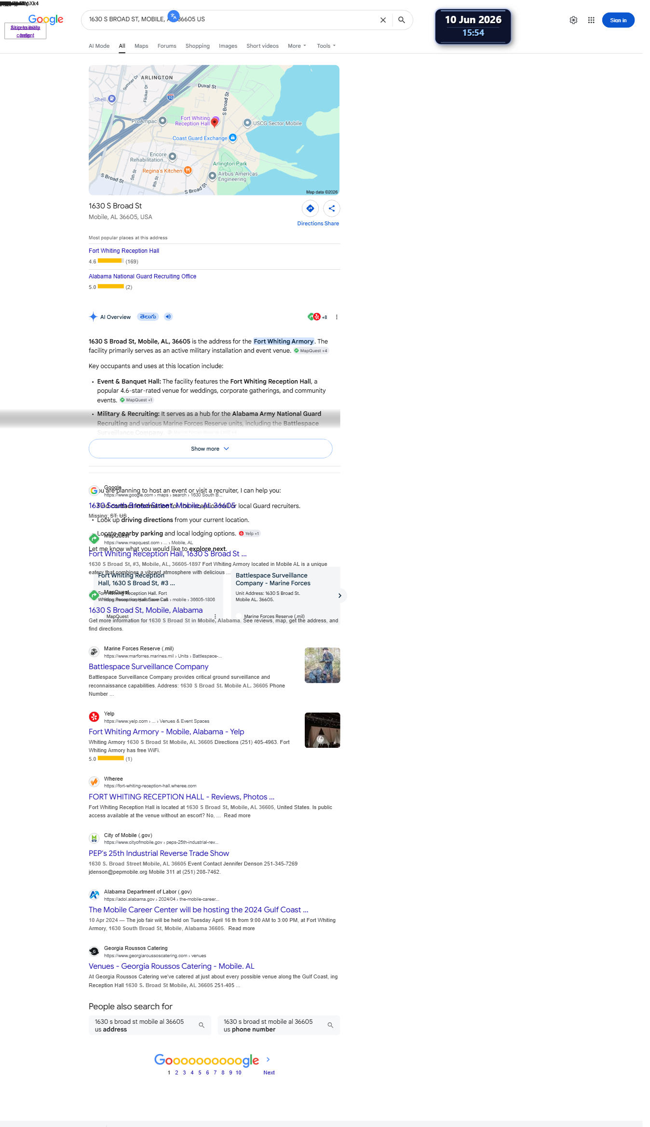650x1127 pixels.
Task: Click the MapQuest +4 source chip
Action: pos(311,351)
